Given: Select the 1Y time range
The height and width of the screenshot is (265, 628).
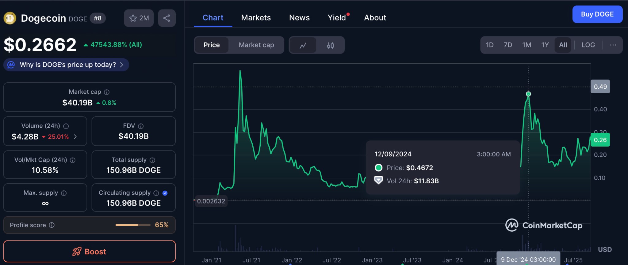Looking at the screenshot, I should coord(545,45).
